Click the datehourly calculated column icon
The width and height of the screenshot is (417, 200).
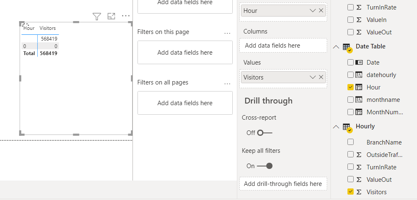tap(359, 75)
